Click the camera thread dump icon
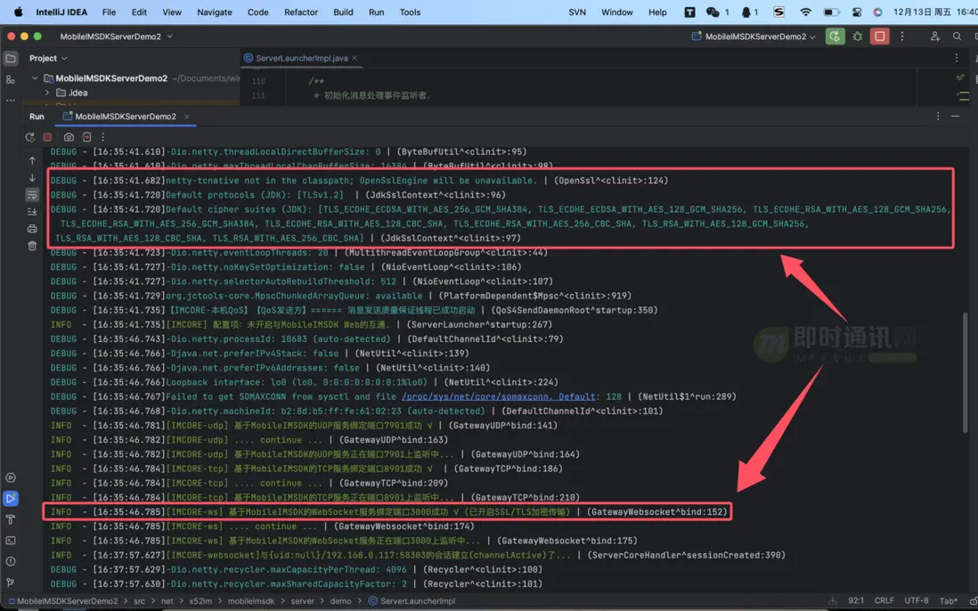Screen dimensions: 978x611 click(69, 137)
